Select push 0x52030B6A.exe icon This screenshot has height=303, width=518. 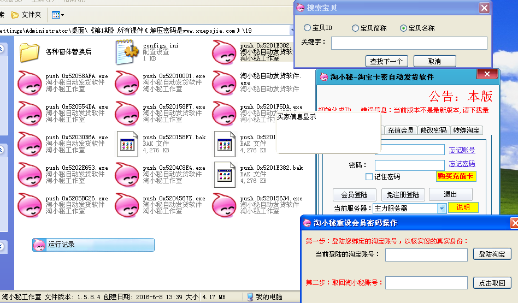(30, 144)
